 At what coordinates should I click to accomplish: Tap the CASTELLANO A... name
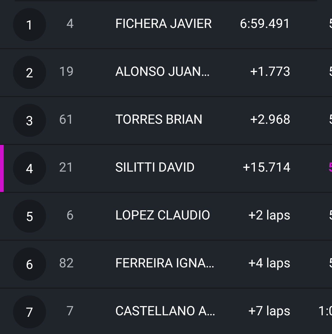(x=165, y=311)
